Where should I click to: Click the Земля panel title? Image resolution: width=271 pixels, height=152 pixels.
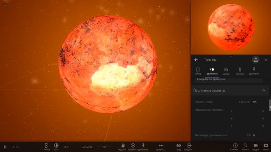click(x=210, y=60)
